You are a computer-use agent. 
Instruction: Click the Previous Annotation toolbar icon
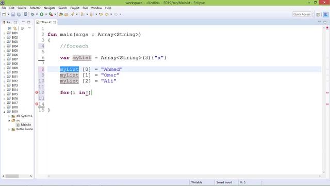tap(92, 14)
